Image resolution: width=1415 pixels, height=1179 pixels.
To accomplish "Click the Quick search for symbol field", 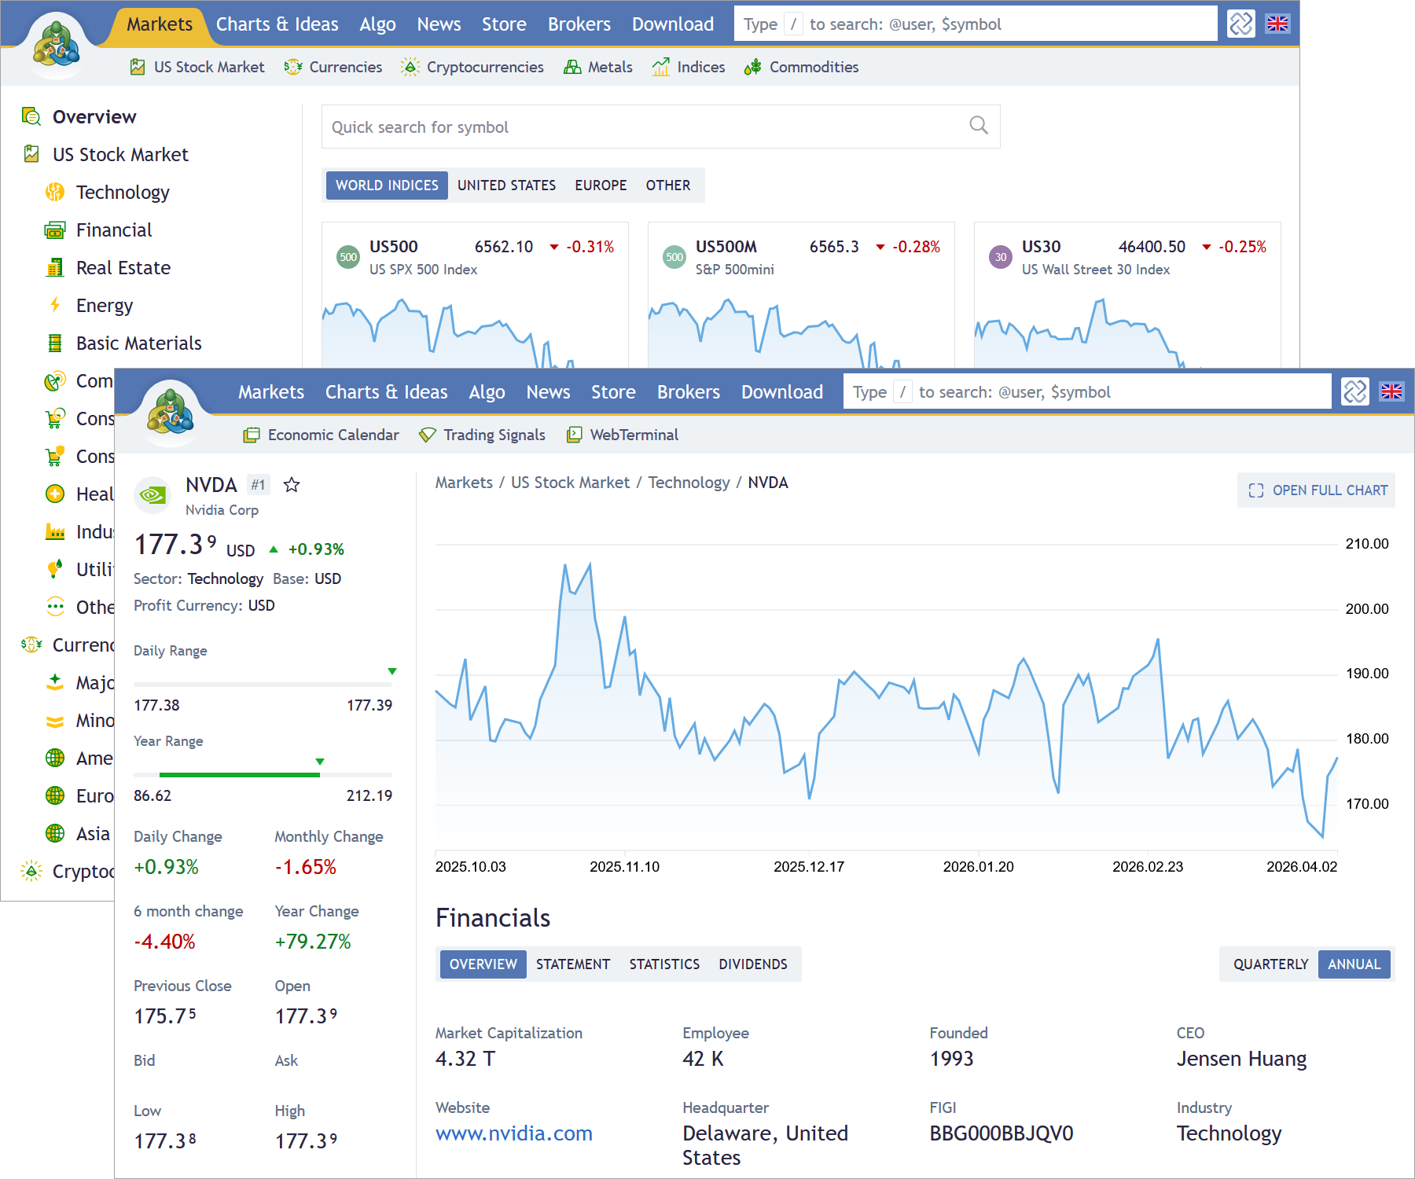I will tap(660, 127).
